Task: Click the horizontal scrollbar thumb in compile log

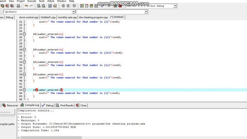Action: click(x=51, y=137)
